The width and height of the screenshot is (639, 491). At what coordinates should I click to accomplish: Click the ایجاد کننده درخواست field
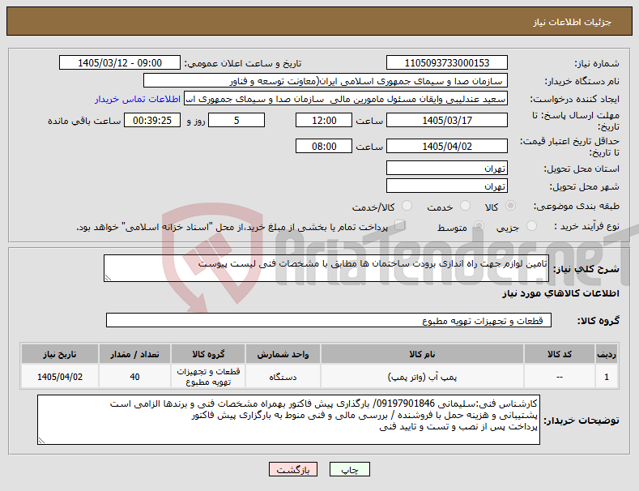pyautogui.click(x=346, y=99)
